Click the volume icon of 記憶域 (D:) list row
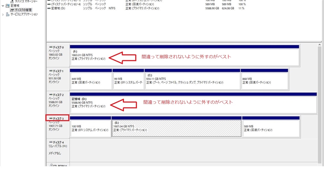The width and height of the screenshot is (329, 173). coord(49,8)
